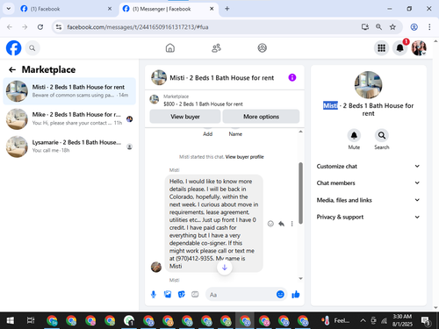This screenshot has width=439, height=329.
Task: Open the purple conversation information icon
Action: coord(292,77)
